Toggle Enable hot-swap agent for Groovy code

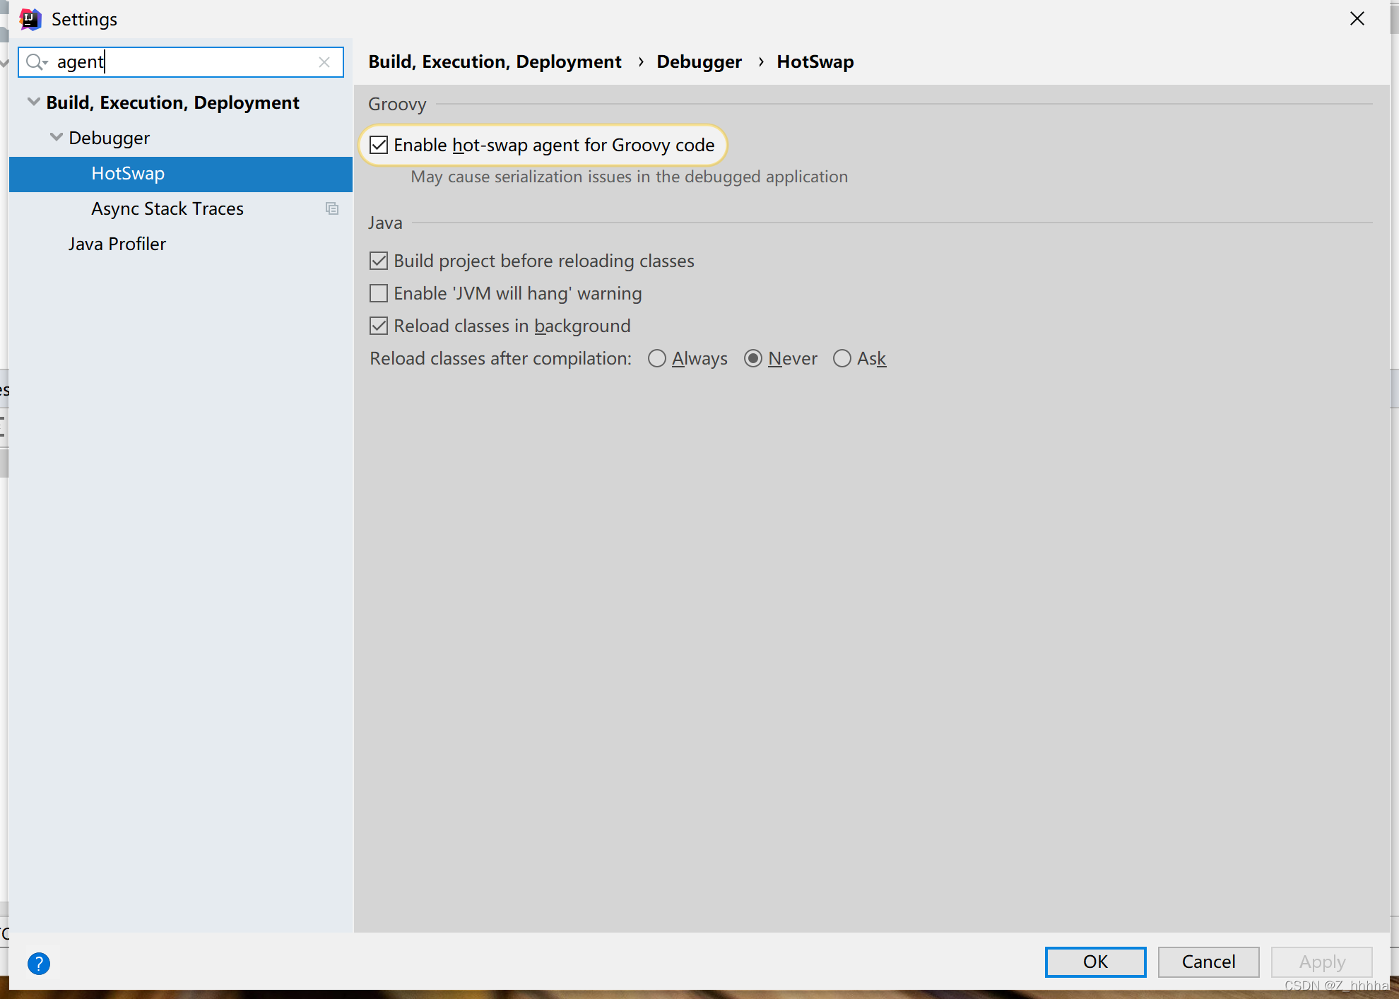379,145
